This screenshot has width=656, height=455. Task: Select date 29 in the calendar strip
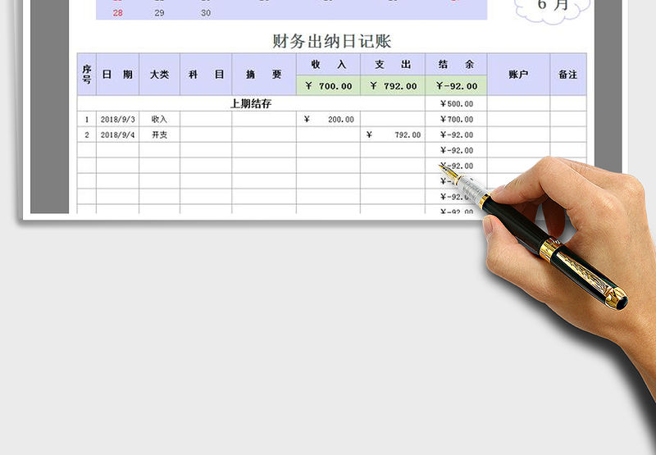[159, 13]
